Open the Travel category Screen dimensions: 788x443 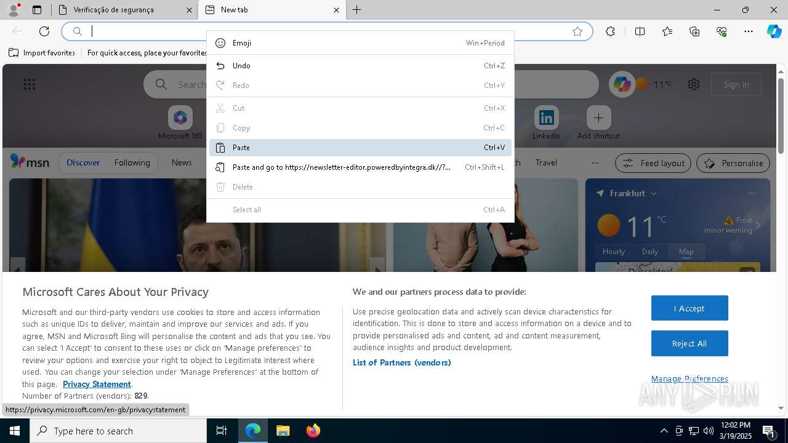[546, 162]
